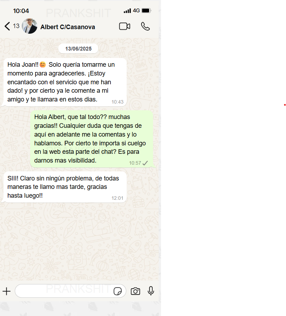
Task: Tap the unread count 13 beside back arrow
Action: pyautogui.click(x=16, y=26)
